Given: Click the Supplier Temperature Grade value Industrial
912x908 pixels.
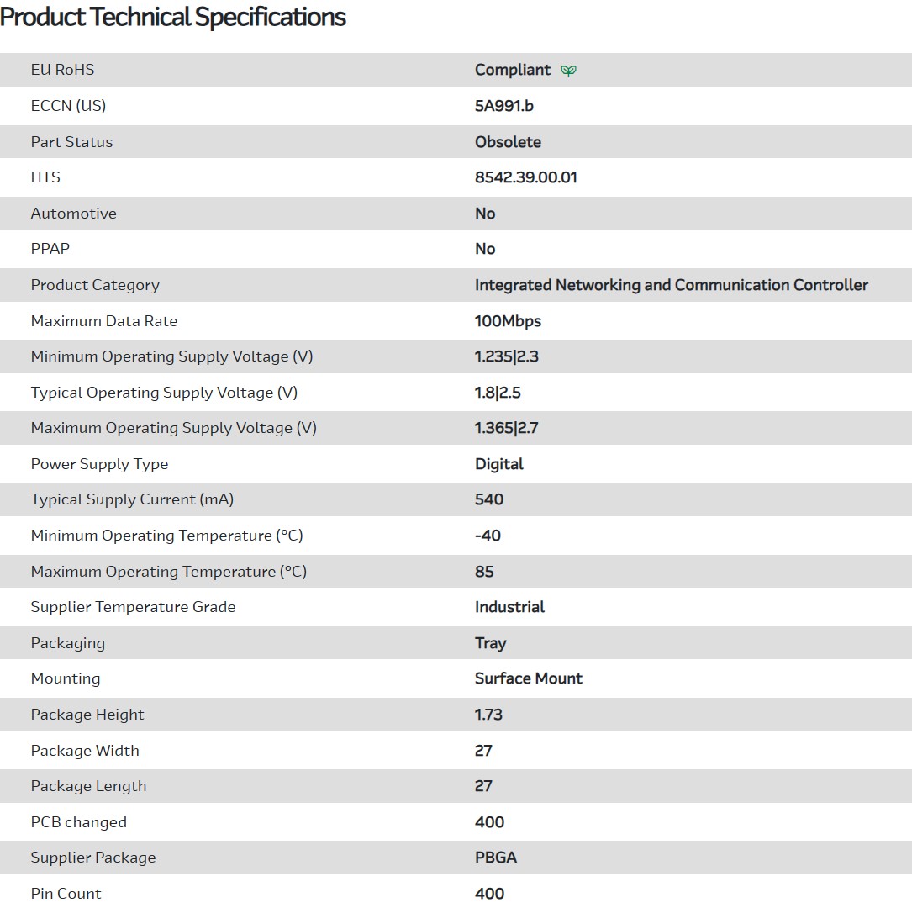Looking at the screenshot, I should coord(509,607).
